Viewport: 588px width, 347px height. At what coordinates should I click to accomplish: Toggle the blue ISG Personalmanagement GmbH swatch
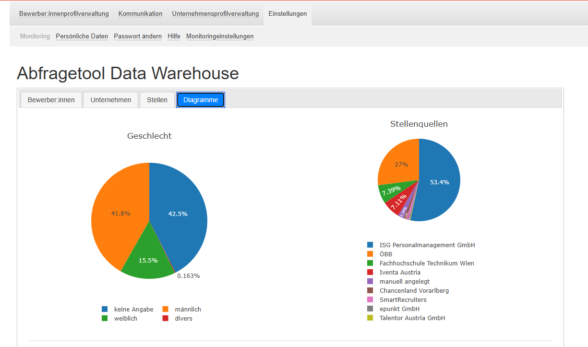pyautogui.click(x=370, y=245)
